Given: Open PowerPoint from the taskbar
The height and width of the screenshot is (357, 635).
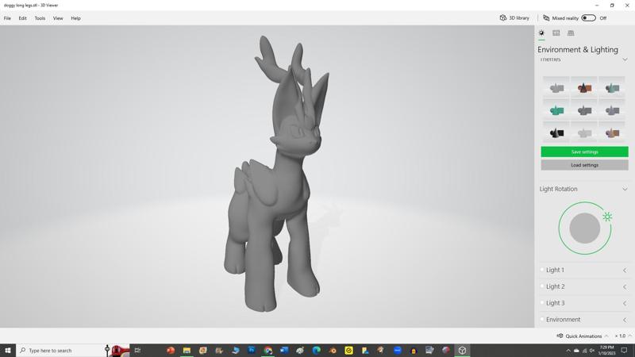Looking at the screenshot, I should [x=171, y=350].
